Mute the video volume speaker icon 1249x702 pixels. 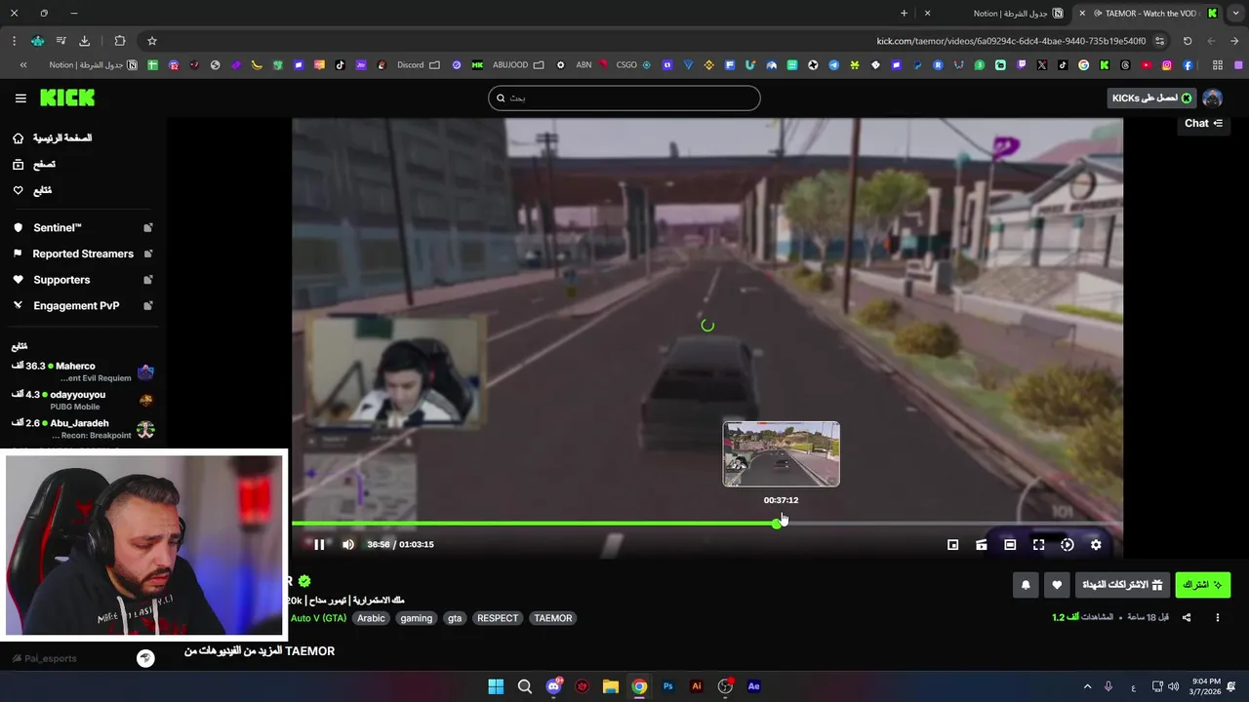[348, 544]
